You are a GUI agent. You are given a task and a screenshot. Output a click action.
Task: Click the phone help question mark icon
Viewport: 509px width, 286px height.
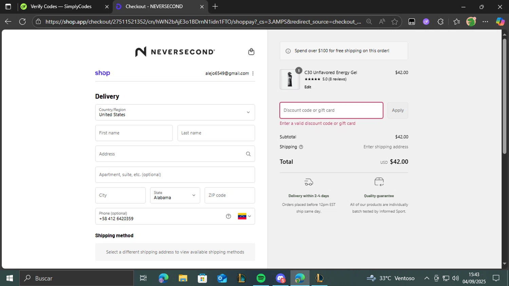(x=228, y=216)
